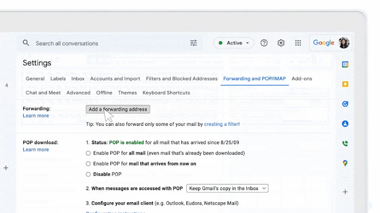The width and height of the screenshot is (380, 213).
Task: Click Learn more under POP download
Action: [36, 149]
